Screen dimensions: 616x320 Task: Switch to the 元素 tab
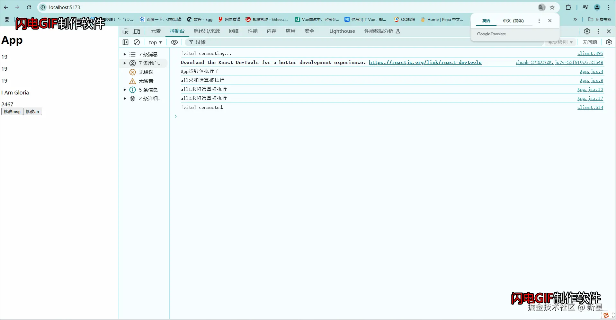[x=156, y=31]
